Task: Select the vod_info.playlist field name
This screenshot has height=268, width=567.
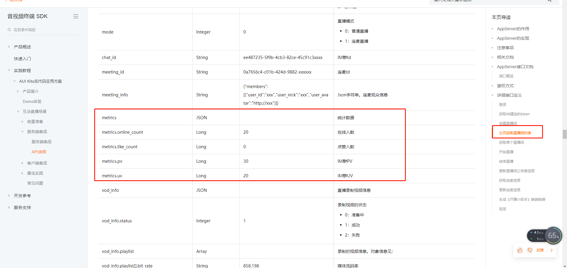Action: pos(118,251)
